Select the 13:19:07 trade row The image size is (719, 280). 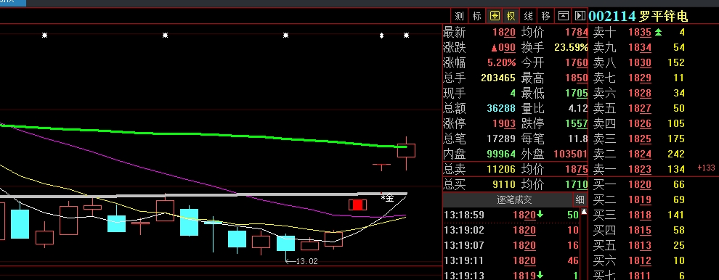coord(512,245)
